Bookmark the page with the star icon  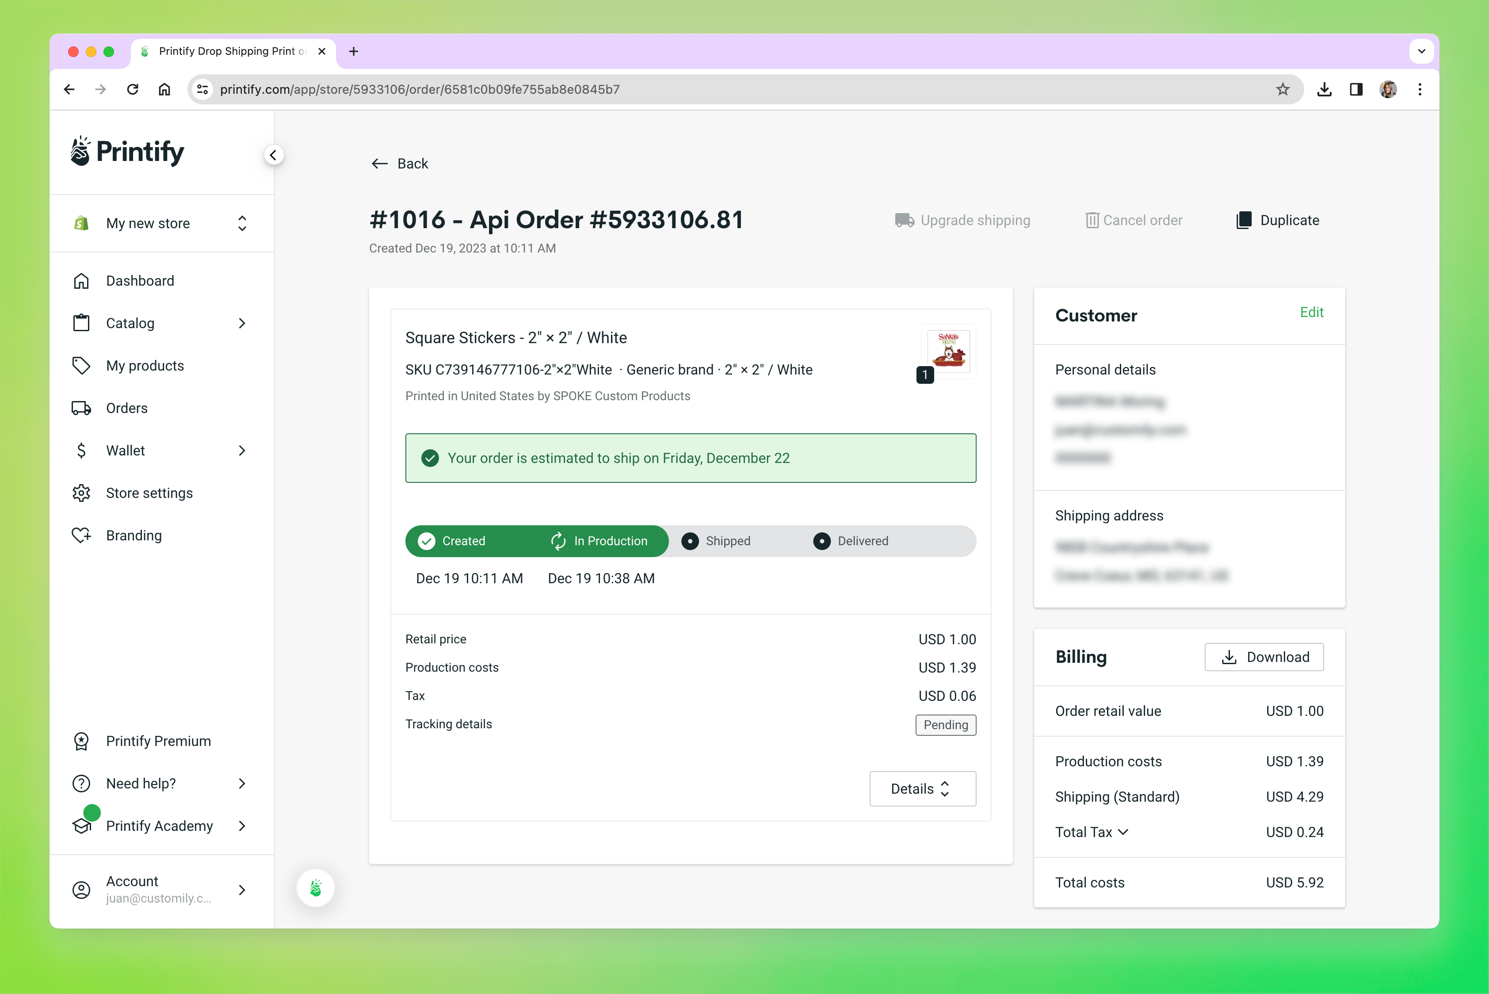coord(1283,89)
